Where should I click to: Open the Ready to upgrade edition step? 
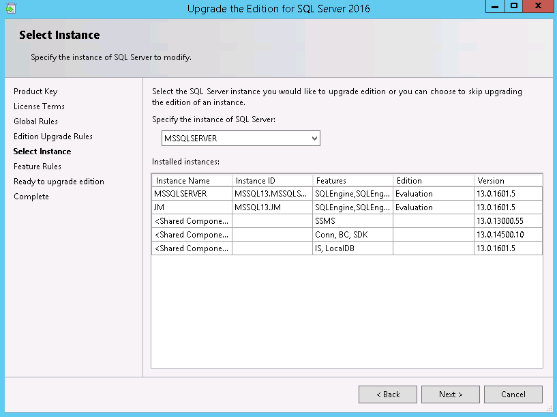[58, 181]
